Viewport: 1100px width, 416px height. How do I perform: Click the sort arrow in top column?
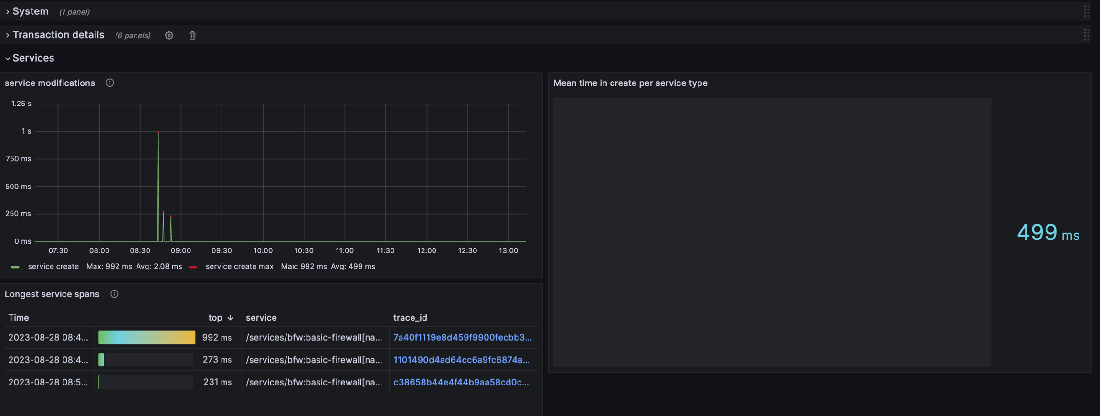pyautogui.click(x=231, y=318)
